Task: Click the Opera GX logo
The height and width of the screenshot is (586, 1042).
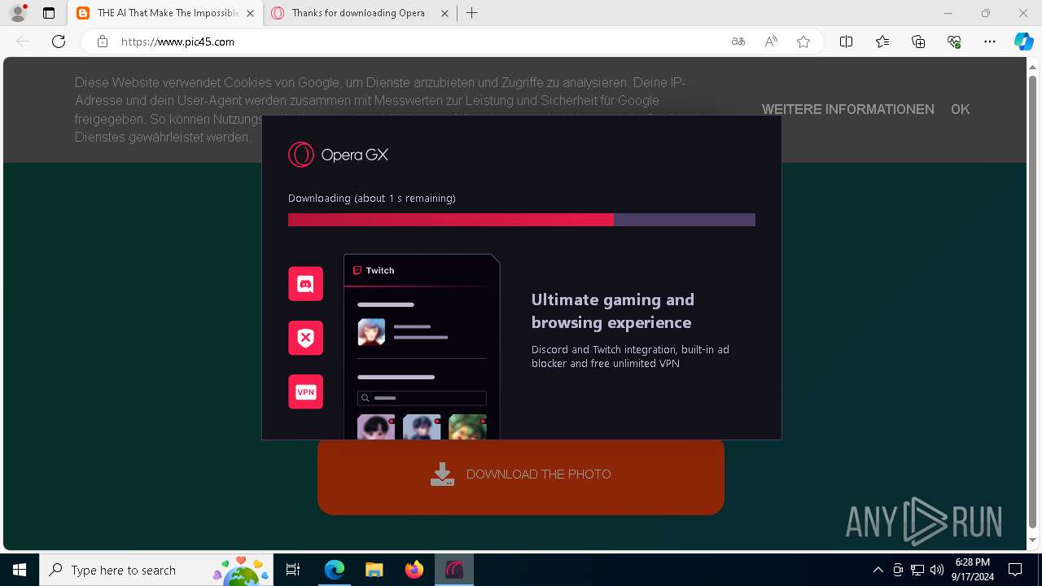Action: coord(338,155)
